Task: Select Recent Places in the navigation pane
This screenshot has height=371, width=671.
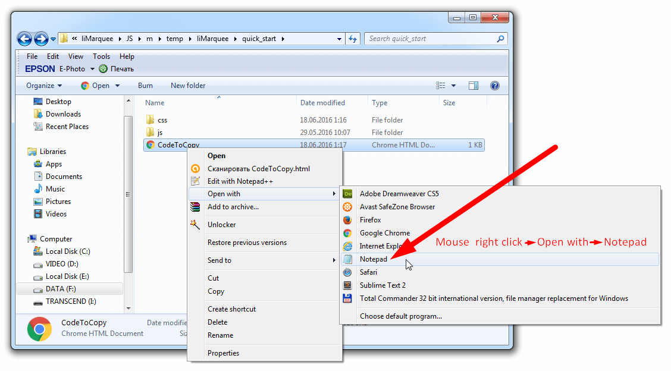Action: (67, 127)
